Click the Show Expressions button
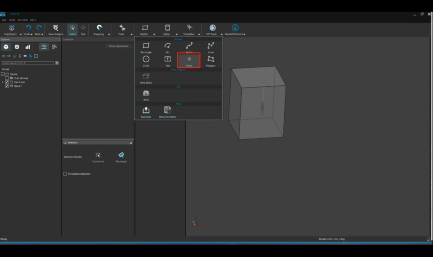The height and width of the screenshot is (257, 433). [118, 46]
